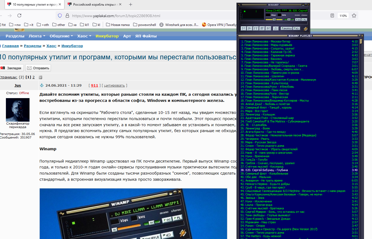The height and width of the screenshot is (239, 372).
Task: Open the 'Новая папка' bookmarks folder
Action: pyautogui.click(x=118, y=25)
